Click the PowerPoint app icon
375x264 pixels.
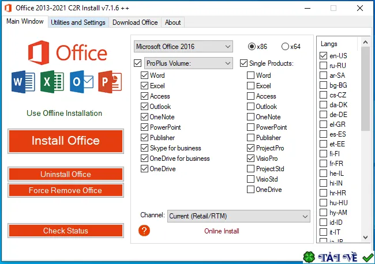[x=110, y=82]
